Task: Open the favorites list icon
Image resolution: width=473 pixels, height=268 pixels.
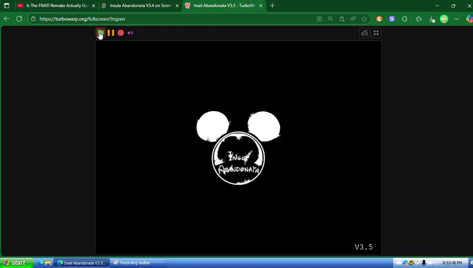Action: point(419,19)
